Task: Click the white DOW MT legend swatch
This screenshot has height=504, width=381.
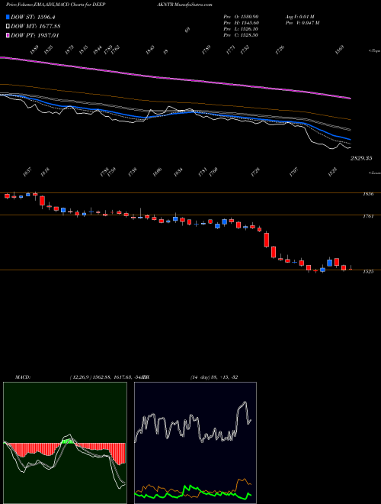Action: coord(8,27)
